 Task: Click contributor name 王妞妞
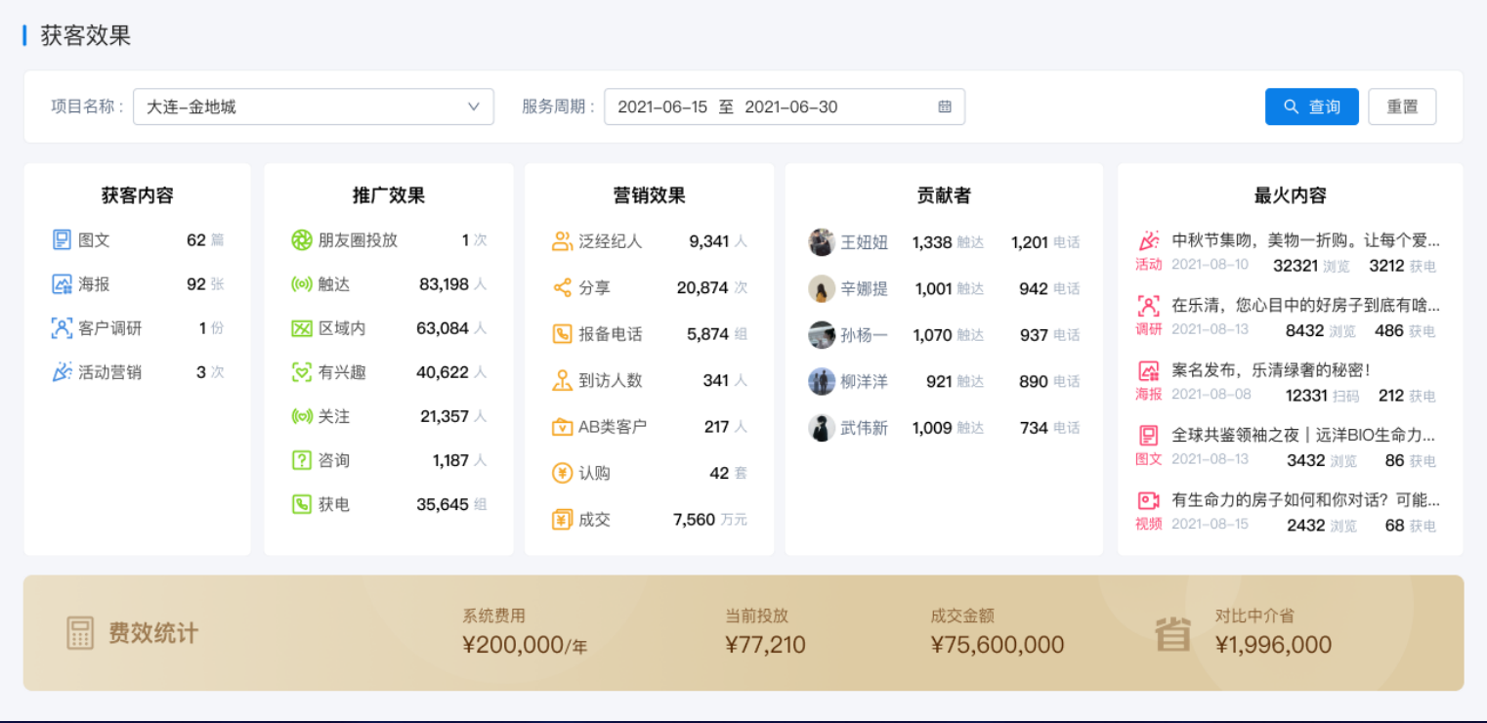[x=865, y=242]
